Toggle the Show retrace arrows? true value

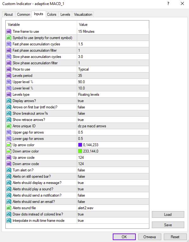pos(113,120)
